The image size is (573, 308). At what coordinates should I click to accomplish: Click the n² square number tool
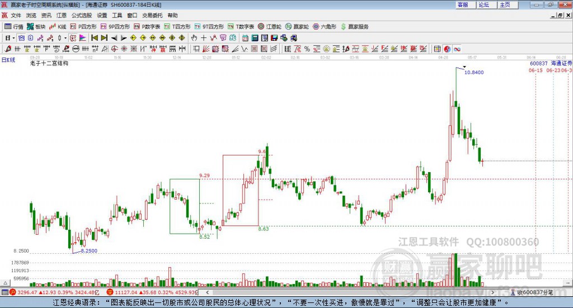tap(95, 49)
